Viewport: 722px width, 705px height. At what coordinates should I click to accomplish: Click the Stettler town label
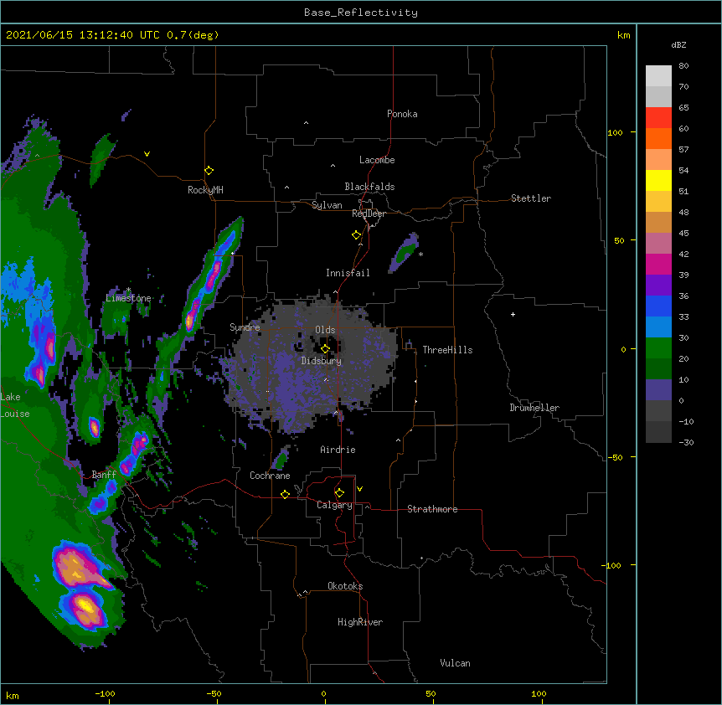(531, 198)
